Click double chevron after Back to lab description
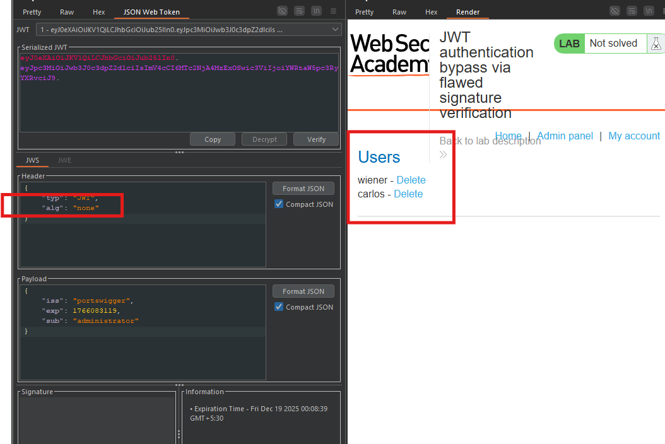 coord(443,155)
